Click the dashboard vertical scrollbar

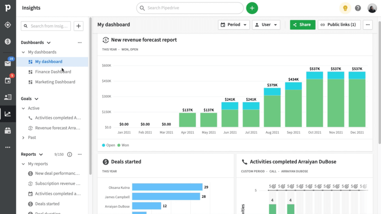tap(379, 83)
